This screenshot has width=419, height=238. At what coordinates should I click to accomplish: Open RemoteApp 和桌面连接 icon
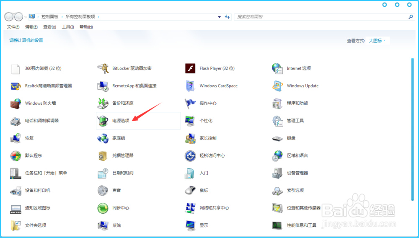(103, 86)
